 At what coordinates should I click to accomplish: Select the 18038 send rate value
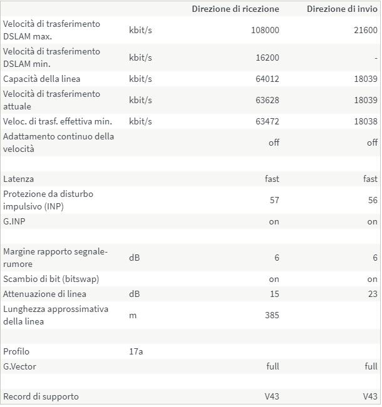[365, 121]
